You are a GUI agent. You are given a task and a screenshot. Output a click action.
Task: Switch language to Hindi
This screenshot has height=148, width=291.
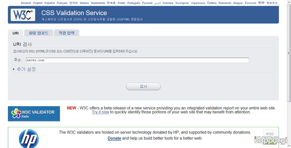[x=261, y=3]
